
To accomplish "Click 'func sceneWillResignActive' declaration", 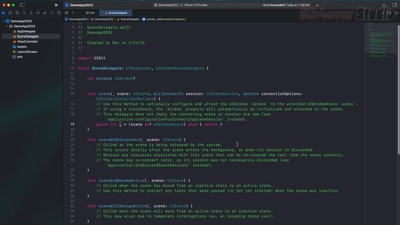I will click(x=140, y=206).
